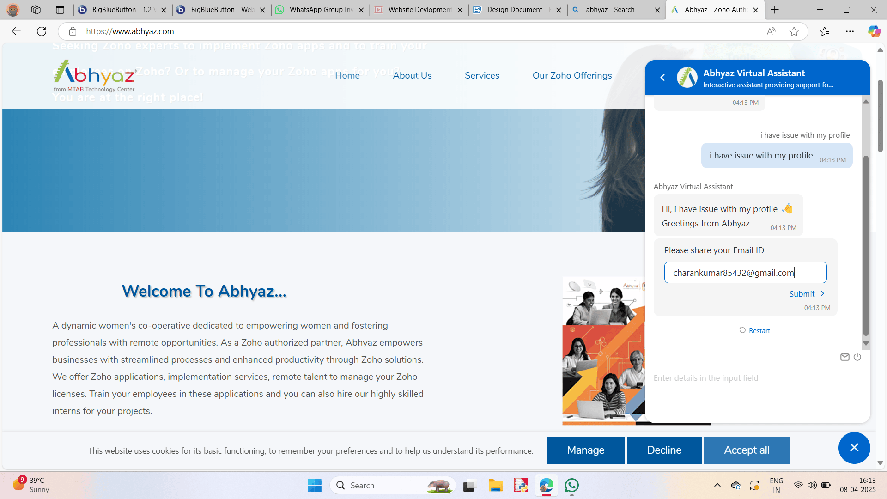Add page to favorites star icon
This screenshot has height=499, width=887.
tap(794, 31)
